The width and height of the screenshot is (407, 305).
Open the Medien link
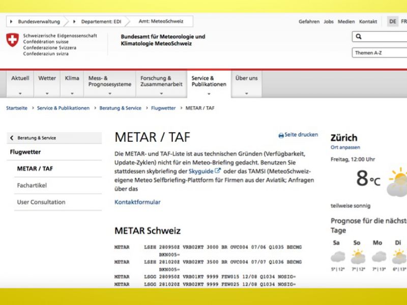point(346,21)
